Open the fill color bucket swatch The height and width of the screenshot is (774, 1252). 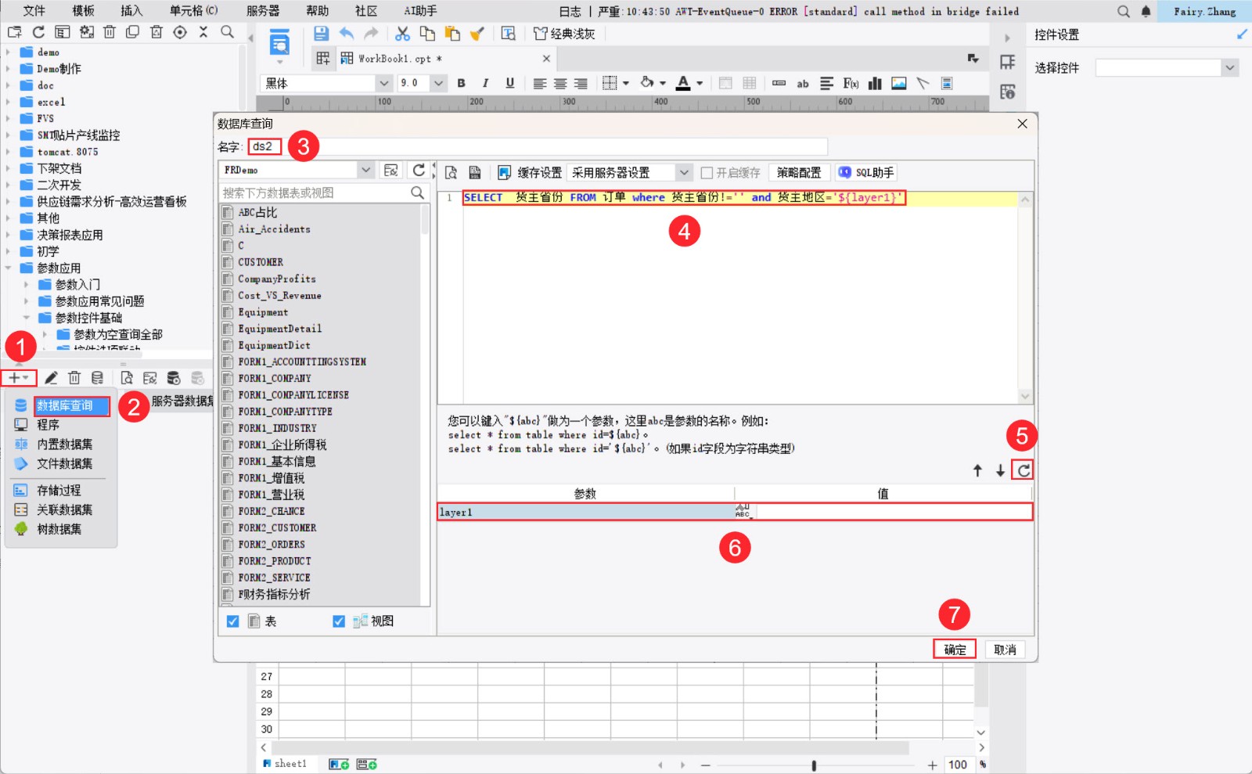[647, 83]
